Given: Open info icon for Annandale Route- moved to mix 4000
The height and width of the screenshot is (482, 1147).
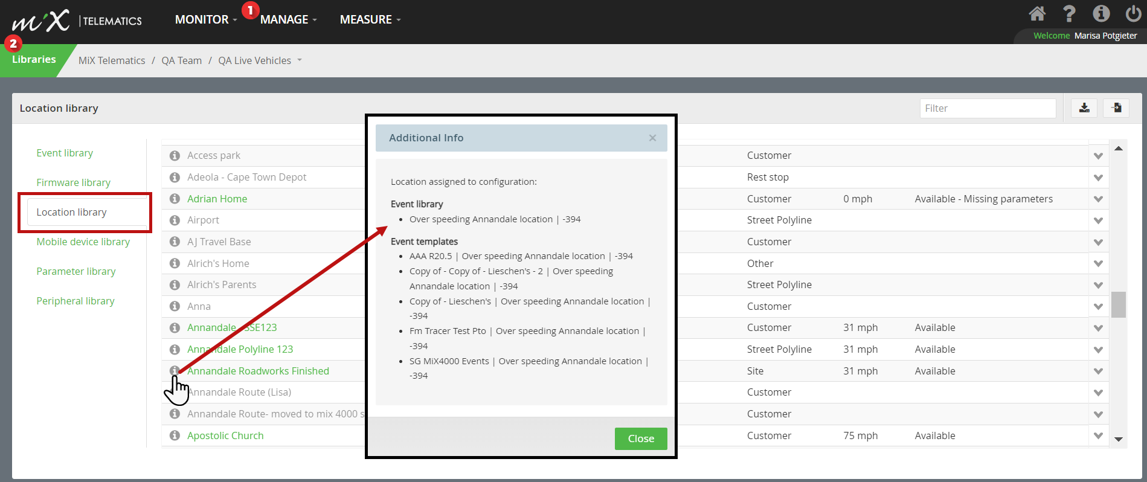Looking at the screenshot, I should 175,414.
